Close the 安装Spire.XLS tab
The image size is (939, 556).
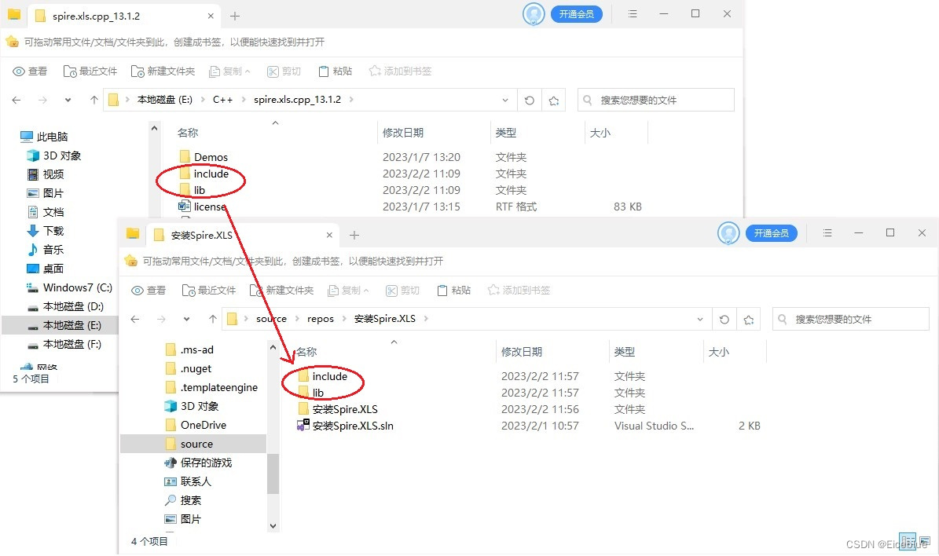pyautogui.click(x=329, y=236)
